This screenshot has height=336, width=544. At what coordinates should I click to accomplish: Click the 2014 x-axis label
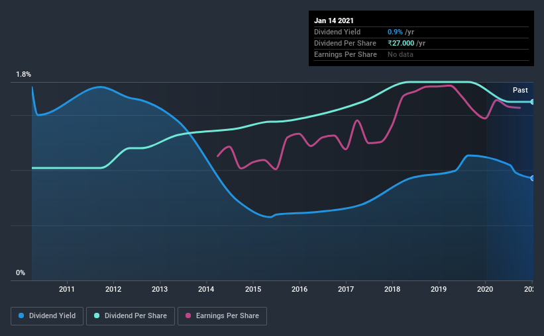[206, 289]
